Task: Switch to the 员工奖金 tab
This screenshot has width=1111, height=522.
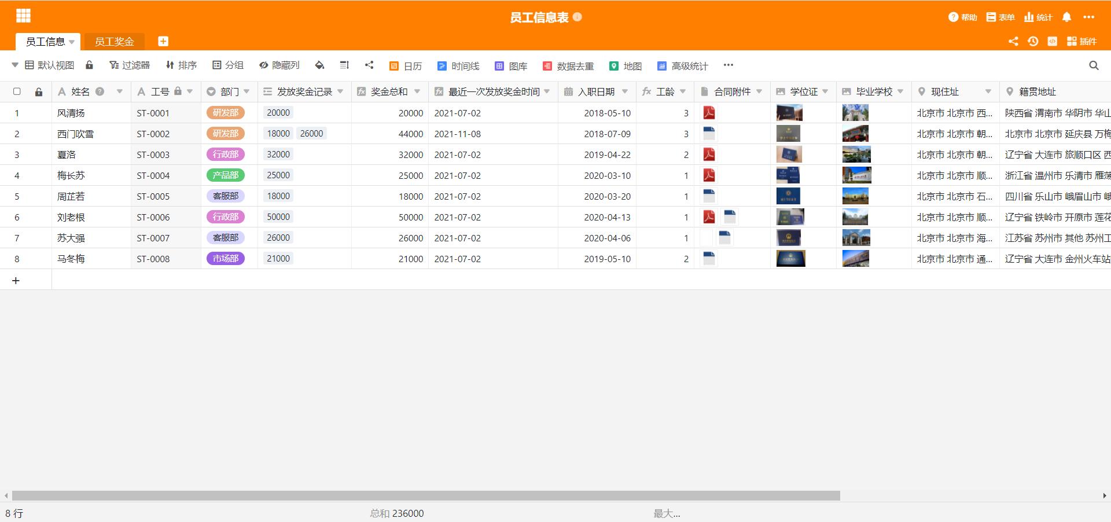Action: click(x=114, y=41)
